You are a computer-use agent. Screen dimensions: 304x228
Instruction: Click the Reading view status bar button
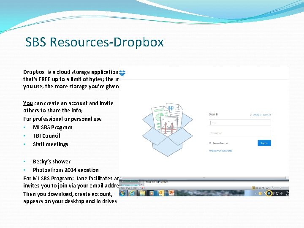coord(260,188)
